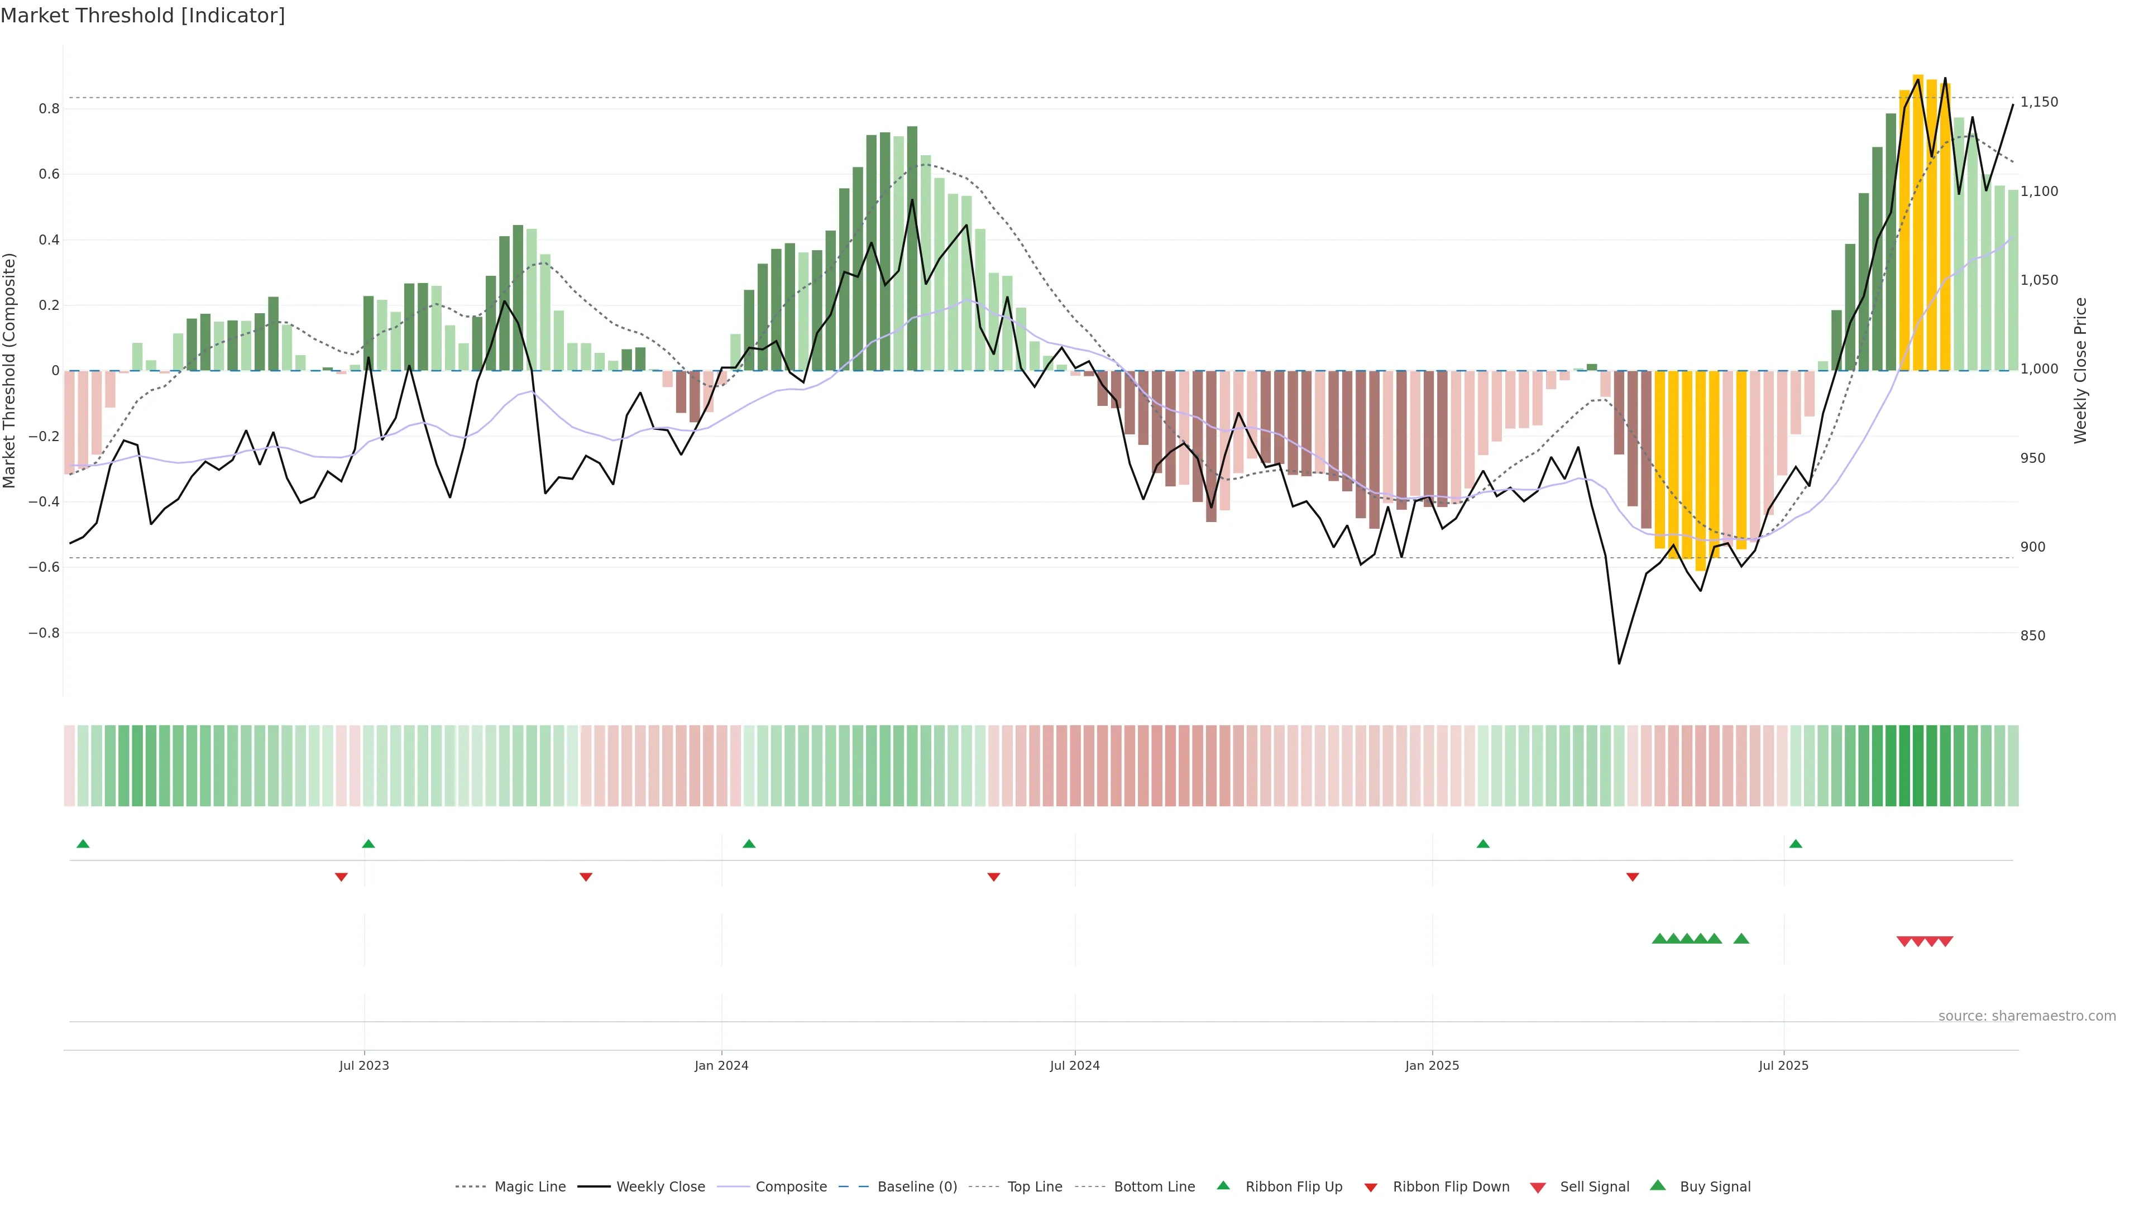Click the ribbon flip up marker near Jan 2025
This screenshot has height=1206, width=2144.
point(1483,844)
